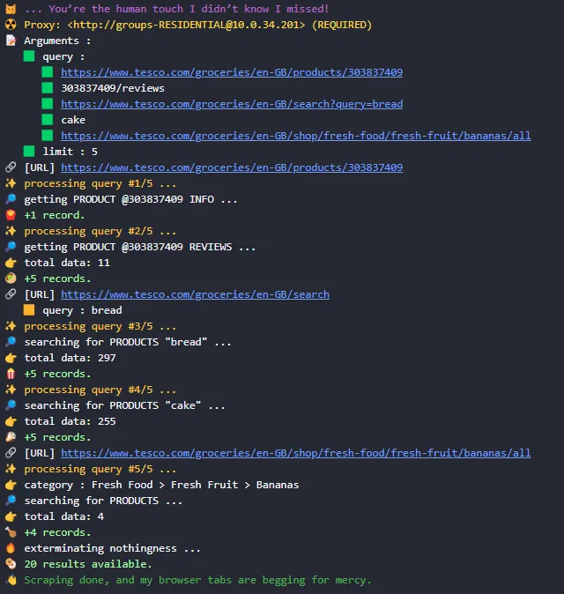
Task: Click the drumstick emoji beside +4 records
Action: 11,532
